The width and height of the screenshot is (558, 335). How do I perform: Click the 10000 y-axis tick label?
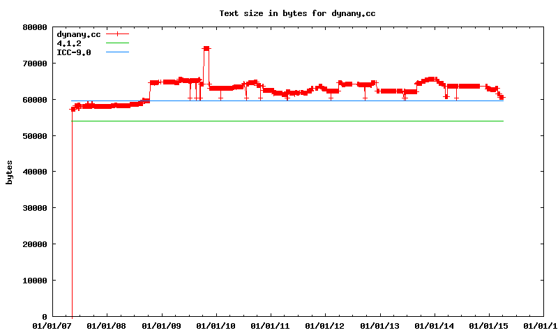click(34, 281)
